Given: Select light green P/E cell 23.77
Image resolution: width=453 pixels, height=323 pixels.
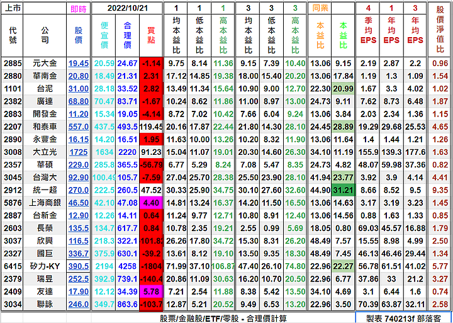Looking at the screenshot, I should [x=344, y=178].
